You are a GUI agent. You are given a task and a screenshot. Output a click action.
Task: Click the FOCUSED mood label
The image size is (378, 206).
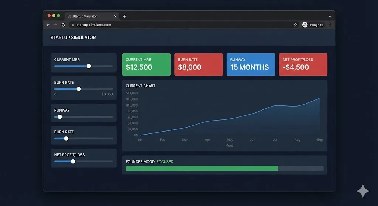pos(165,162)
